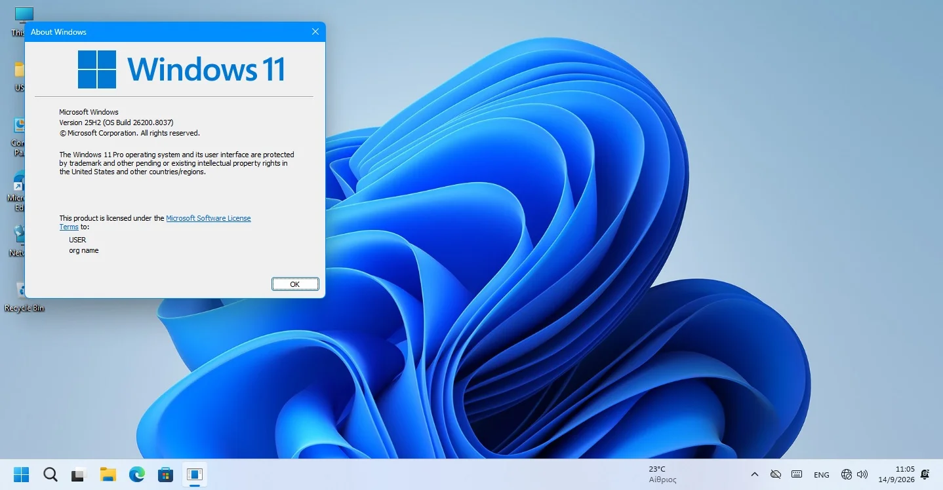Image resolution: width=943 pixels, height=490 pixels.
Task: Click the crossed-out cloud tray icon
Action: point(776,474)
